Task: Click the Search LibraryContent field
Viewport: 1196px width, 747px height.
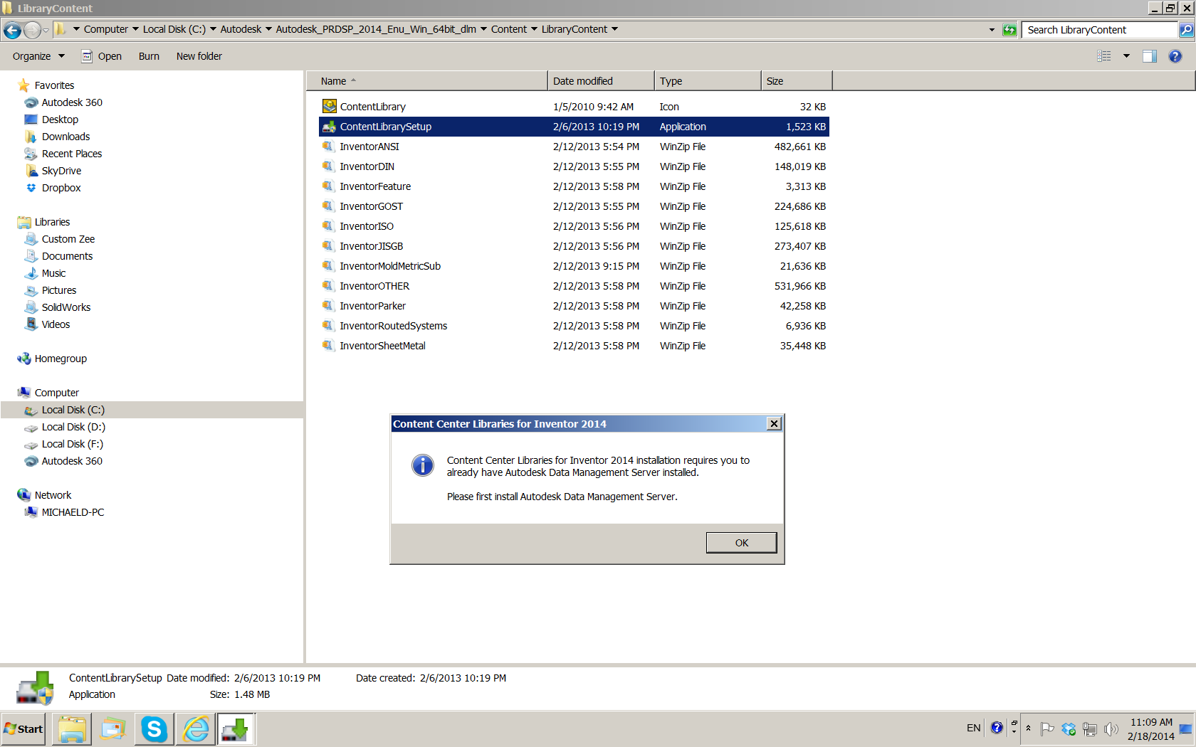Action: coord(1100,30)
